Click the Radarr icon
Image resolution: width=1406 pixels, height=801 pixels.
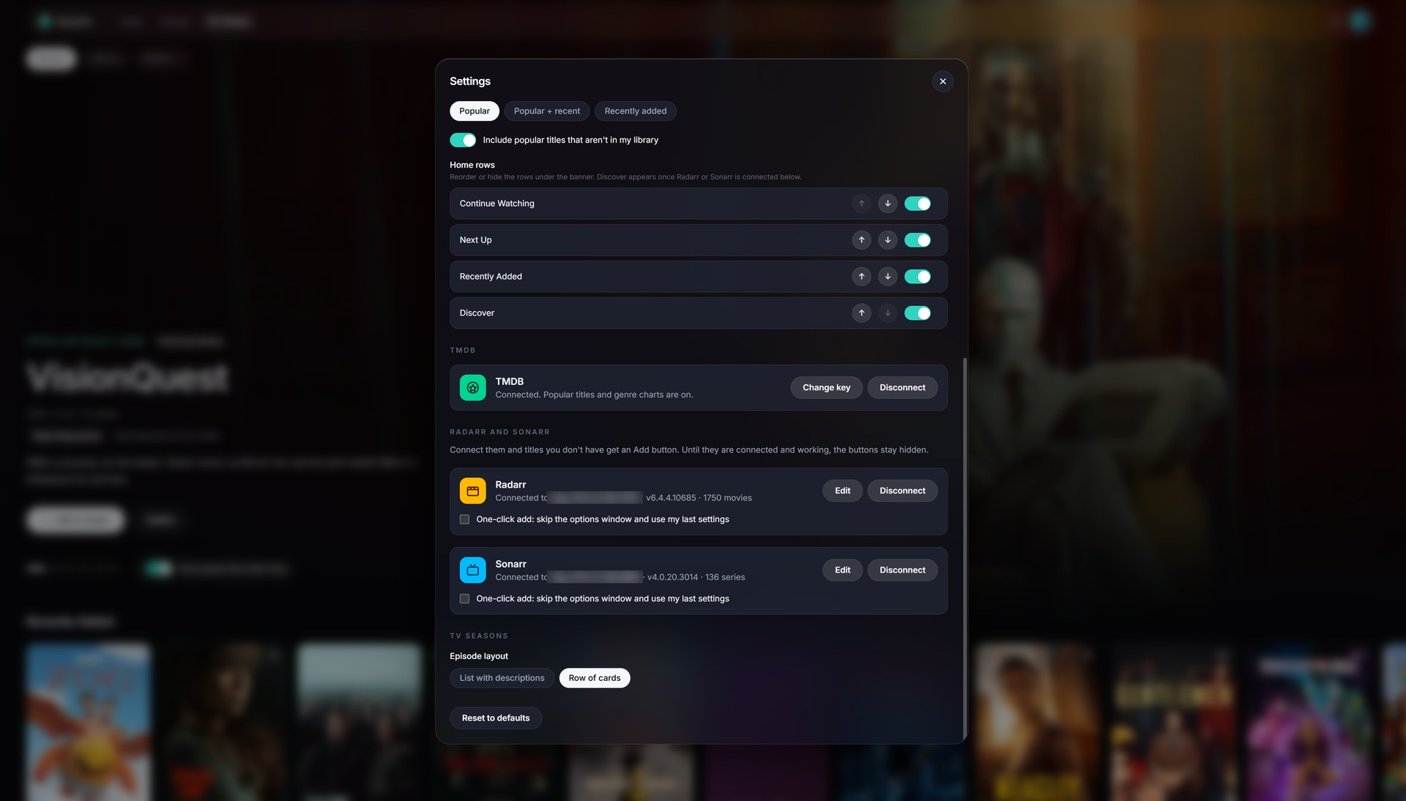[472, 491]
